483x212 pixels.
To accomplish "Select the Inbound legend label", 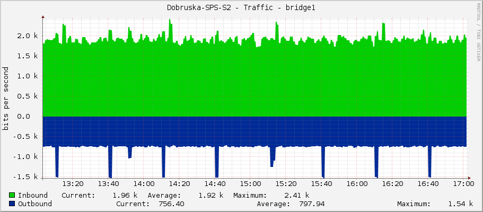I will click(x=33, y=195).
